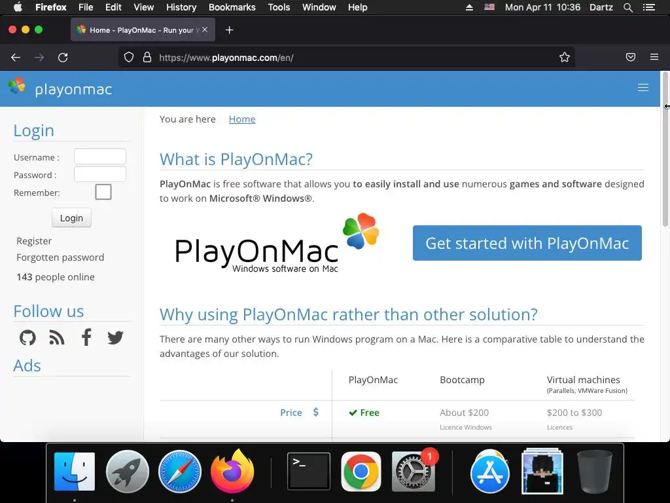Launch Google Chrome from the Dock

pos(361,472)
